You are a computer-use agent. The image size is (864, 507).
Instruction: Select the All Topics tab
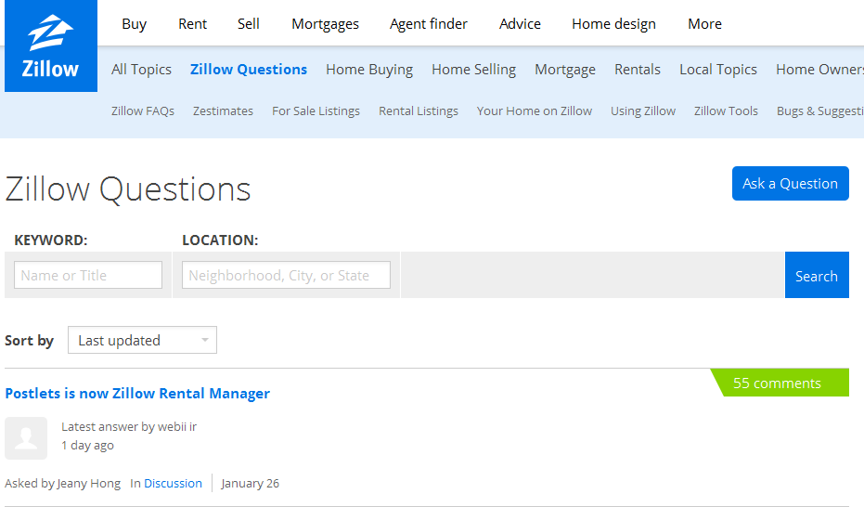coord(141,70)
